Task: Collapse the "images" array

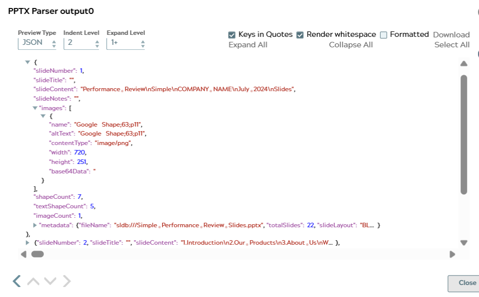Action: pyautogui.click(x=35, y=108)
